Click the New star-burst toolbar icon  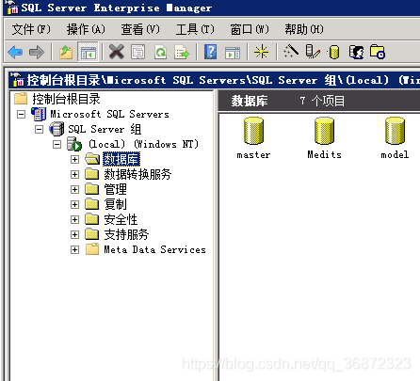point(261,52)
